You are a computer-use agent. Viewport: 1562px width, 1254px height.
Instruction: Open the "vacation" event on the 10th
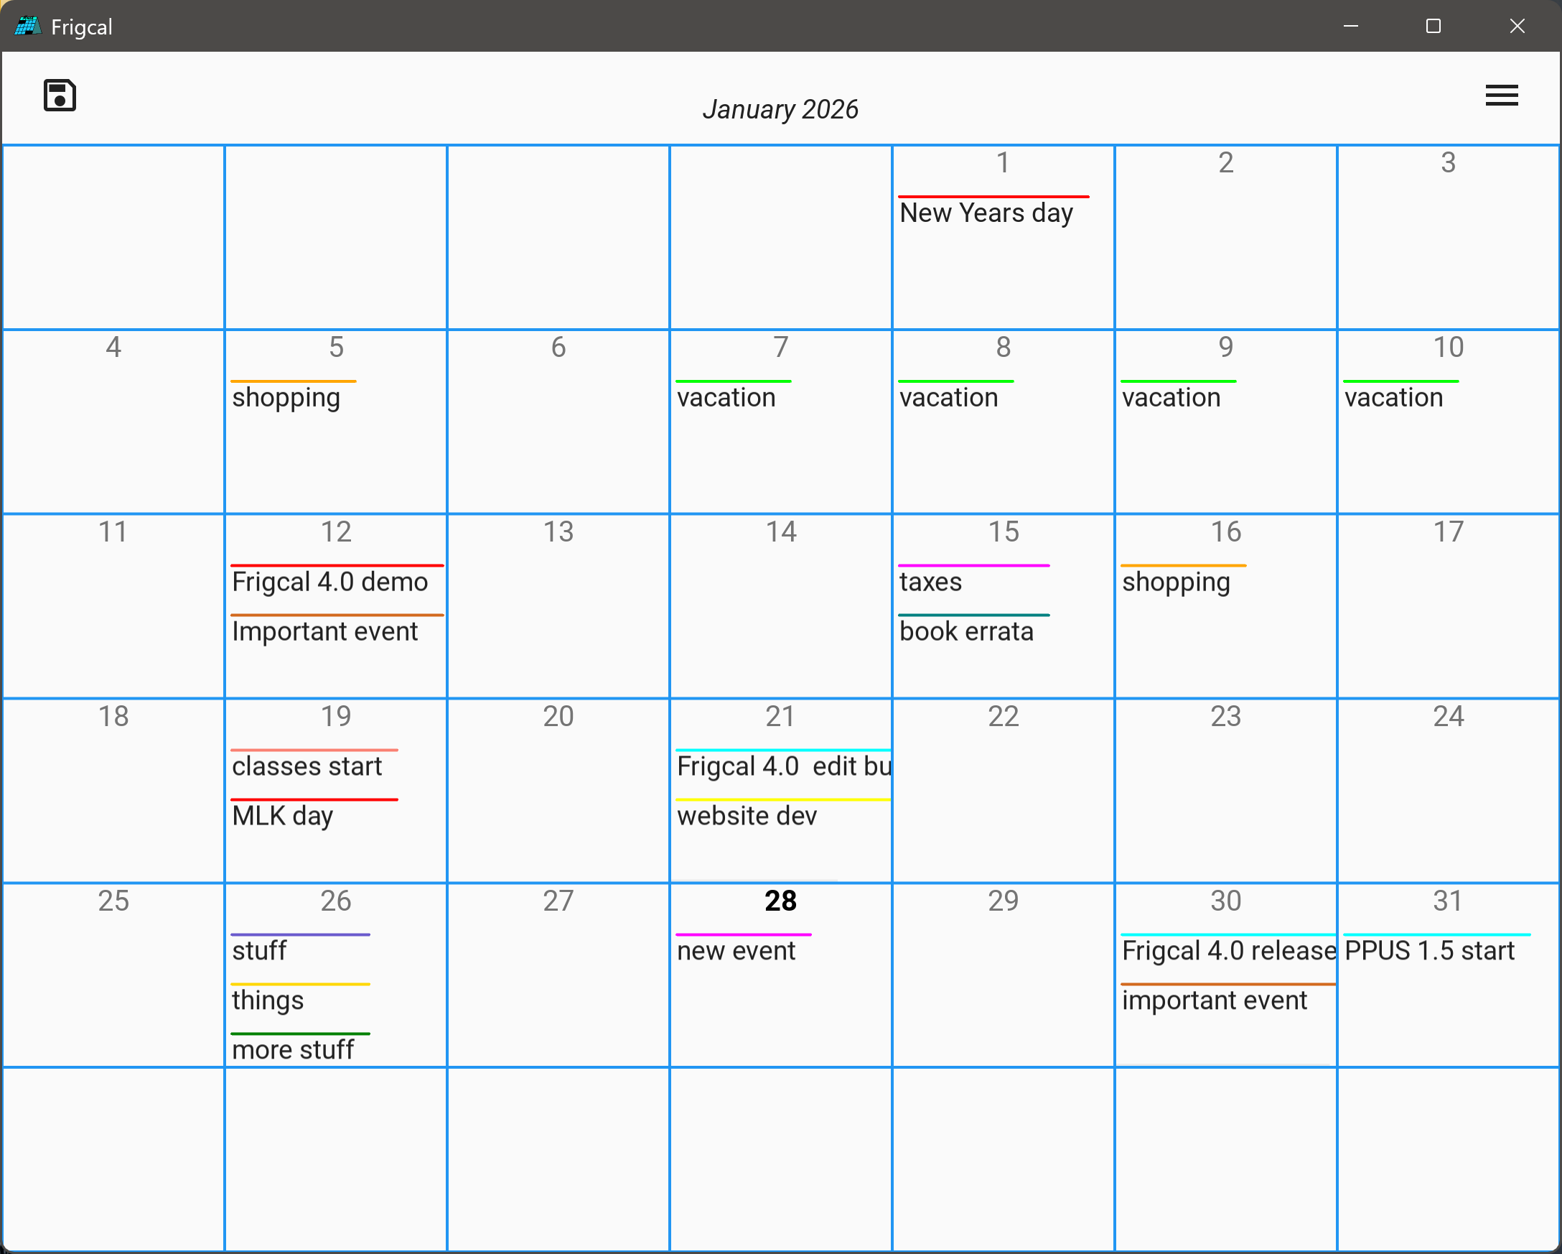click(x=1393, y=398)
